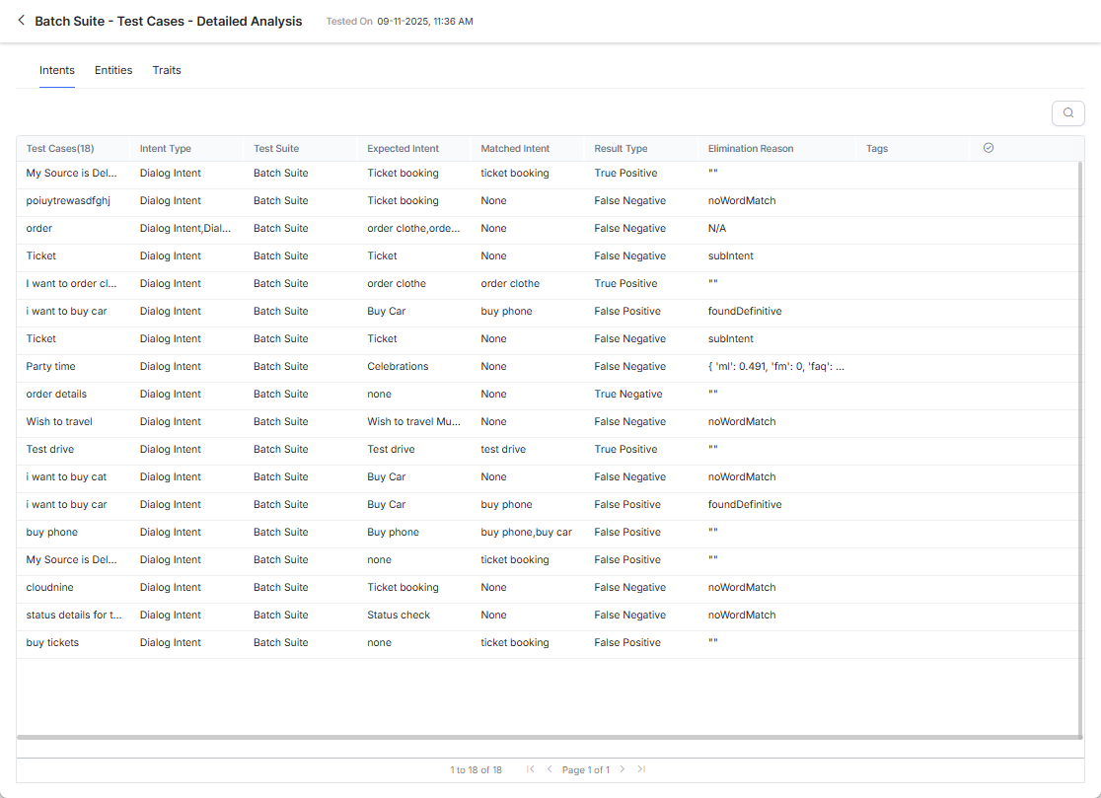Click the checkmark circle column header icon
This screenshot has height=798, width=1101.
(989, 148)
